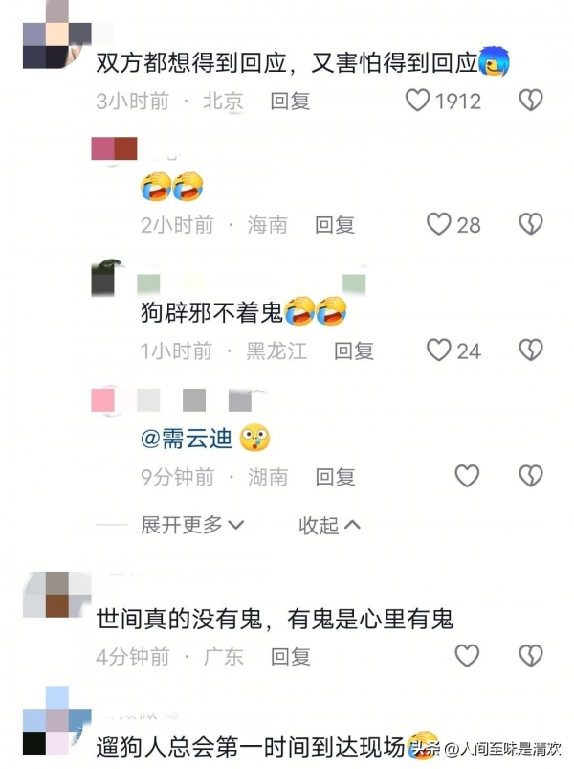Tap 回复 under the Guangdong comment
Image resolution: width=574 pixels, height=769 pixels.
291,657
